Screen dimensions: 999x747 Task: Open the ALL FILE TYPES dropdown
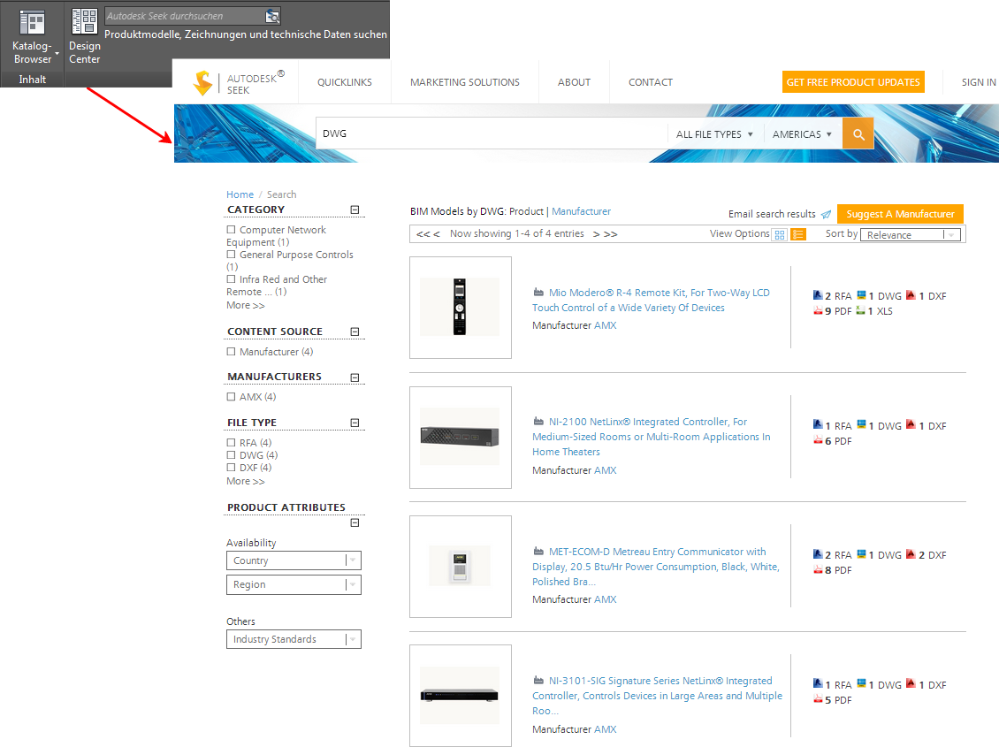point(714,134)
